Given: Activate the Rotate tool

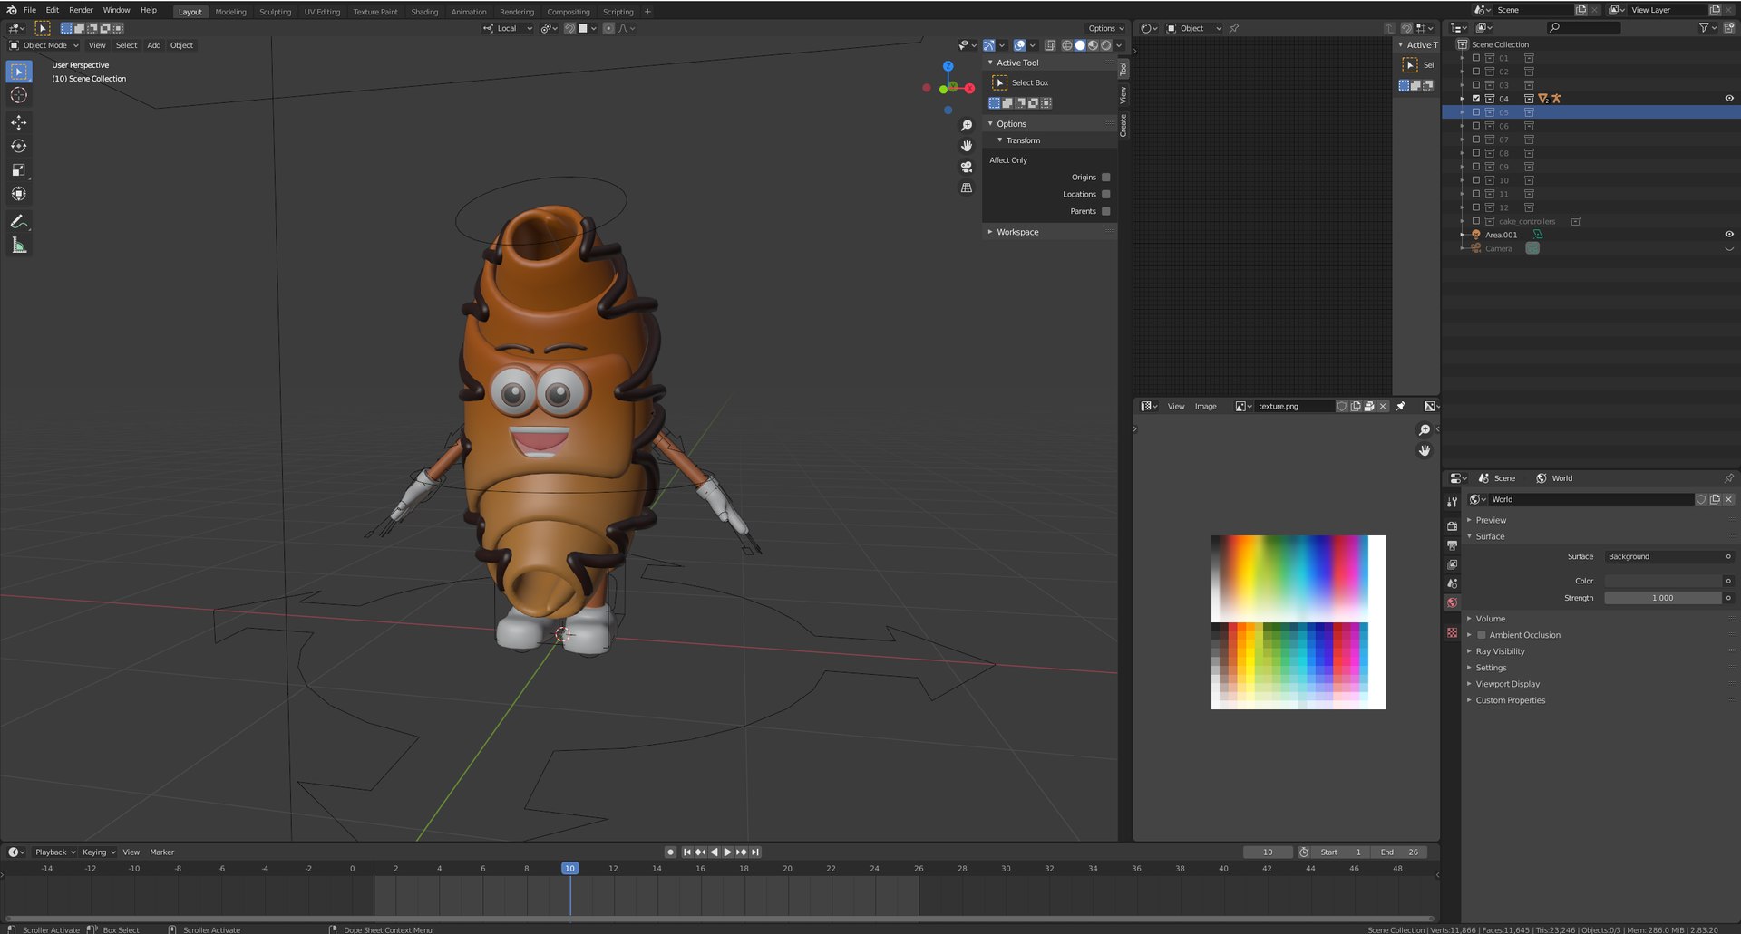Looking at the screenshot, I should tap(19, 146).
